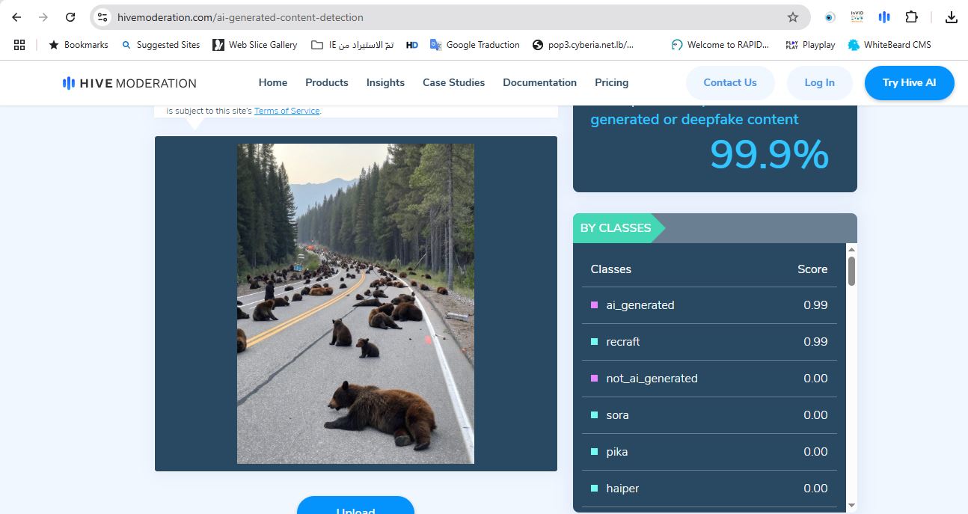Reload the page with the refresh icon
Screen dimensions: 968x514
[70, 17]
